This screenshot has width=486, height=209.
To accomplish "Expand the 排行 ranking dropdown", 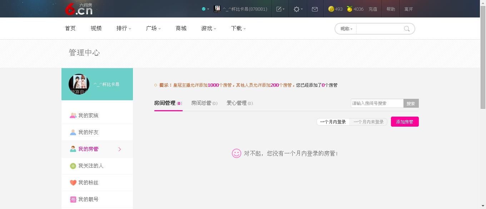I will (x=124, y=28).
